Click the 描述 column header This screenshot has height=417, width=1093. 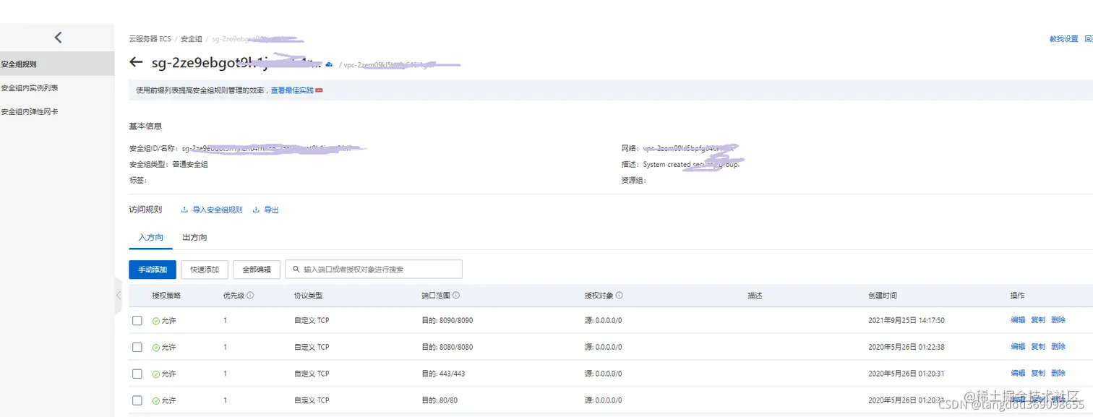[x=755, y=296]
